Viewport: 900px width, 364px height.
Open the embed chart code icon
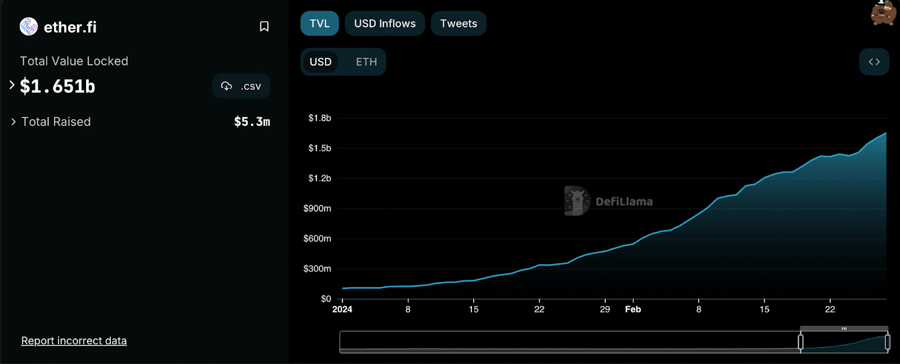[874, 62]
